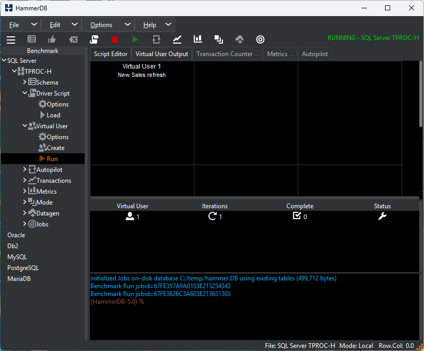Expand the Autopilot tree node
This screenshot has height=351, width=424.
pyautogui.click(x=24, y=169)
